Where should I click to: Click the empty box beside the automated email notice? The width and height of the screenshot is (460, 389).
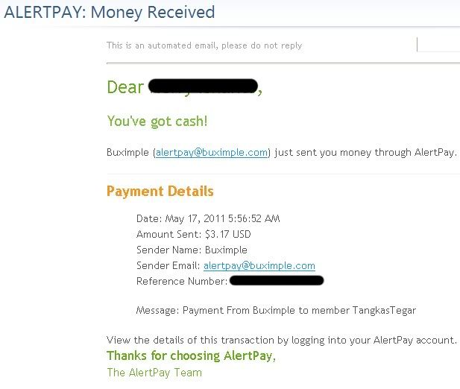pyautogui.click(x=438, y=44)
